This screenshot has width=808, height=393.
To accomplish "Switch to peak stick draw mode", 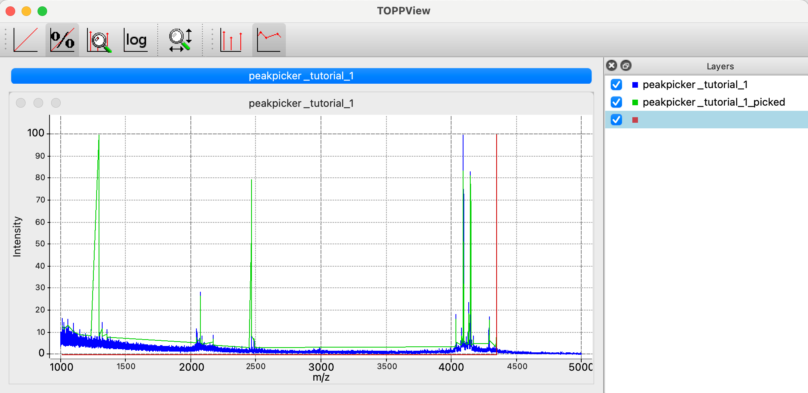I will 232,40.
